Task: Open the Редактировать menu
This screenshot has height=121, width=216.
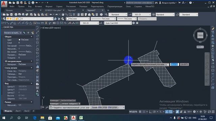Action: click(x=97, y=6)
